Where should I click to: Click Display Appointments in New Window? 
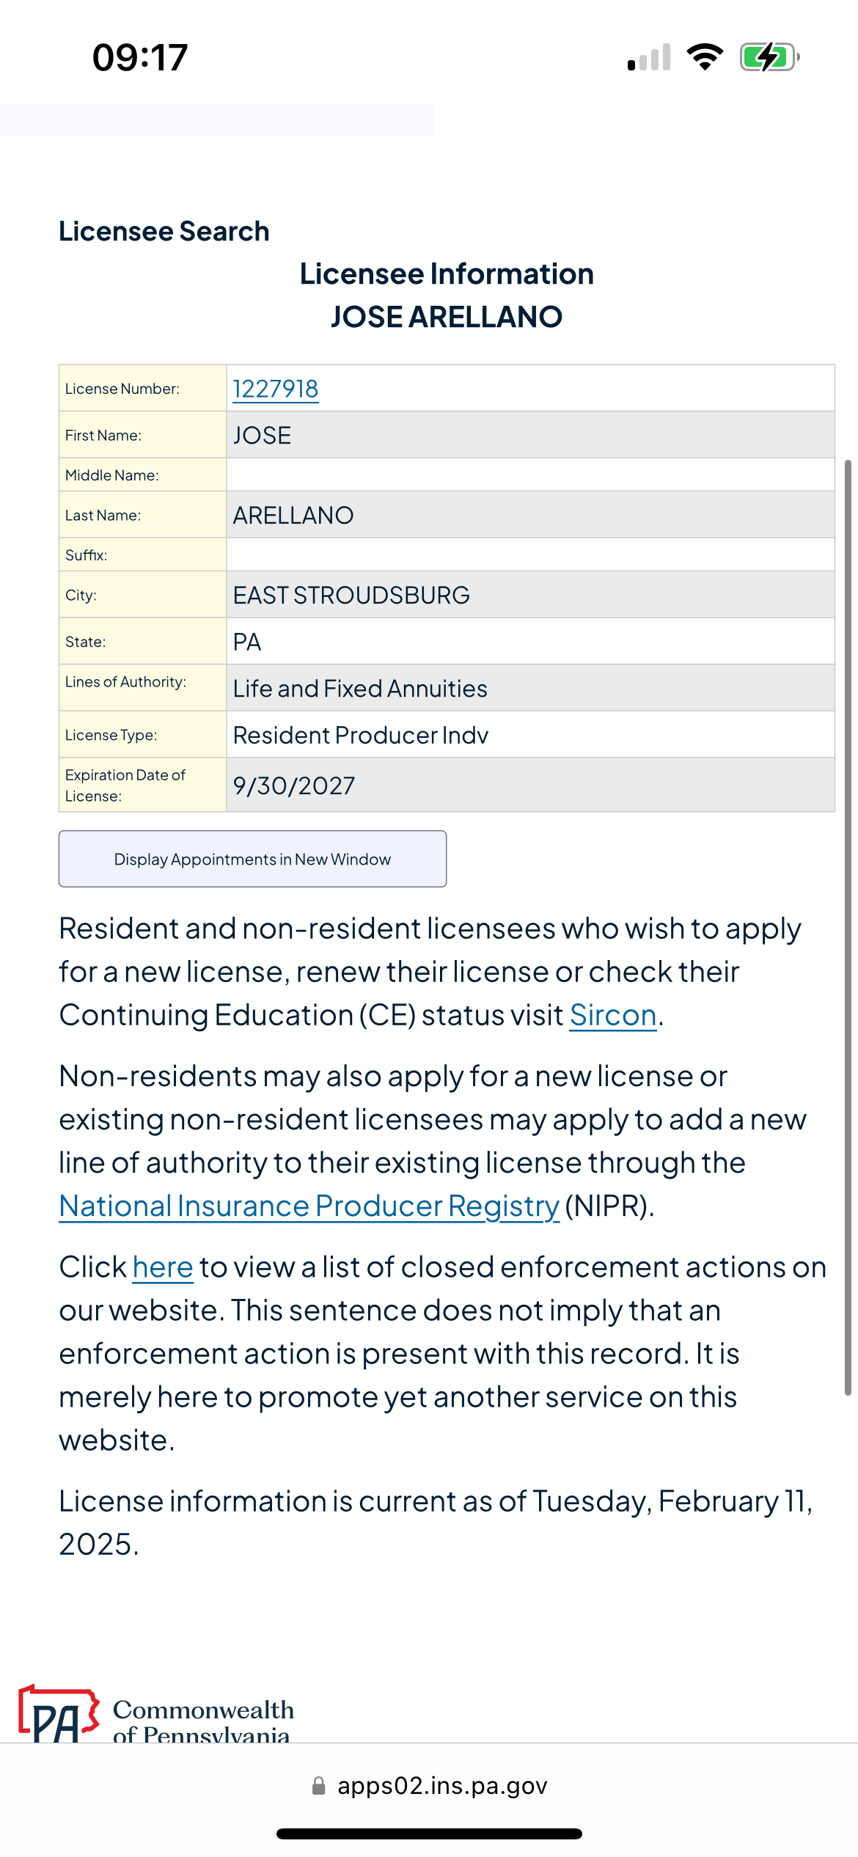click(252, 858)
